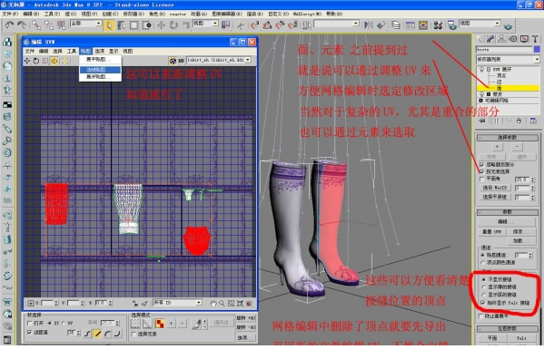Collapse the 参数 rollout

tap(508, 212)
